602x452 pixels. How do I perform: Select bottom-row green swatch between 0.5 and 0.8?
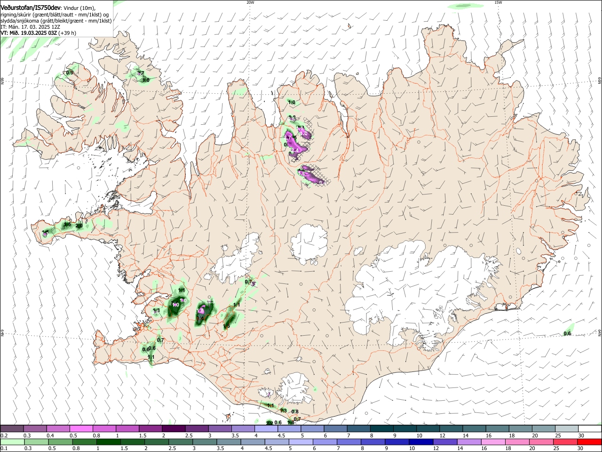[x=61, y=442]
